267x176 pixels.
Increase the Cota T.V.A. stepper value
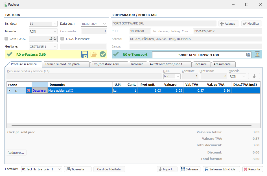pos(55,38)
